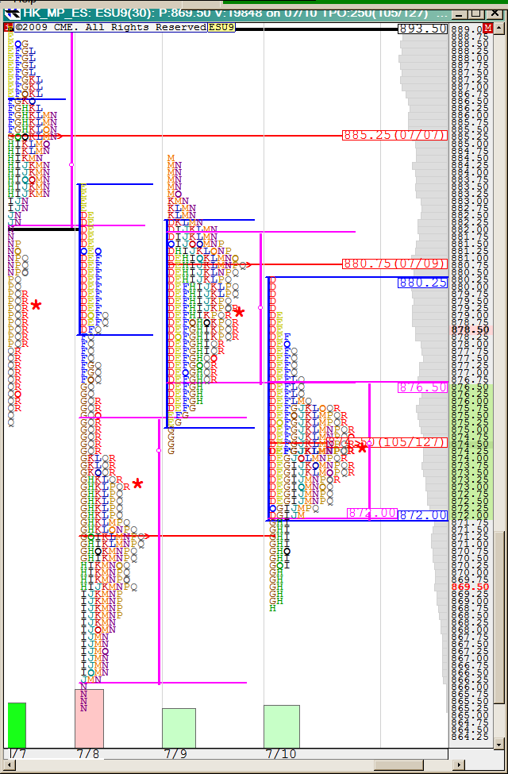Image resolution: width=508 pixels, height=774 pixels.
Task: Click the 7/9 date label on time axis
Action: 175,753
